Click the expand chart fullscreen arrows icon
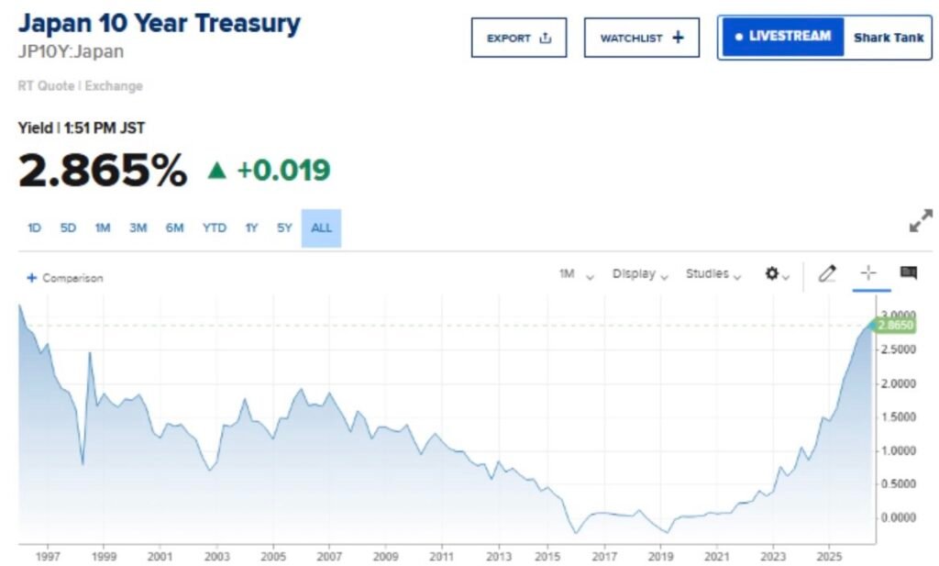This screenshot has width=939, height=566. pyautogui.click(x=921, y=220)
